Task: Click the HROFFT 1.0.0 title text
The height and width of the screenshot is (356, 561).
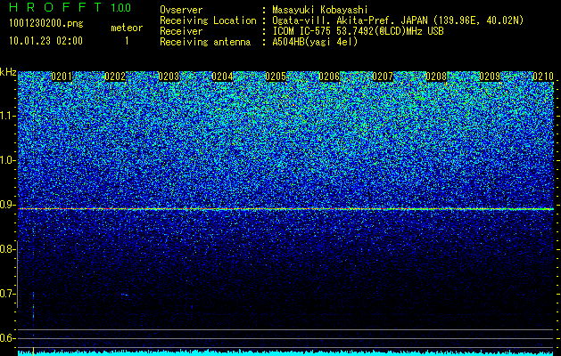Action: pos(70,7)
